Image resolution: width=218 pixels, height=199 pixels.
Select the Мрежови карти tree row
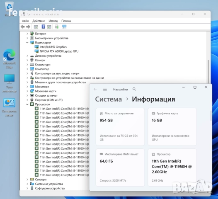(x=46, y=91)
